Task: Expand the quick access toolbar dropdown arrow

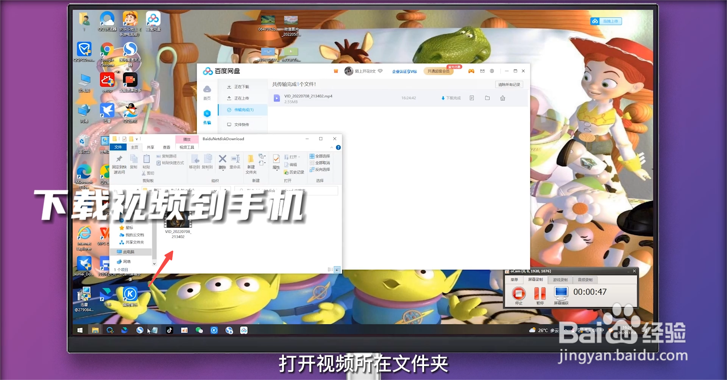Action: click(x=137, y=139)
